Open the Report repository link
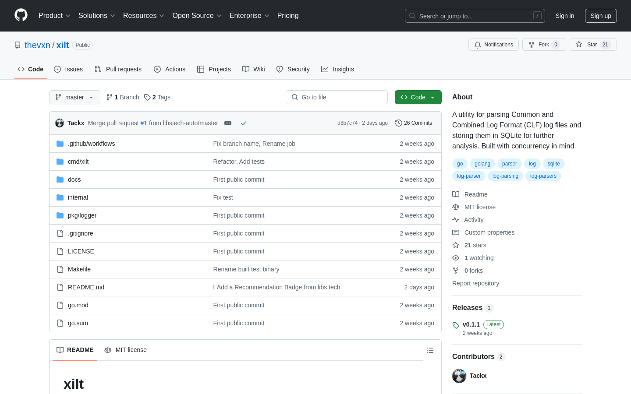Image resolution: width=631 pixels, height=394 pixels. click(475, 283)
